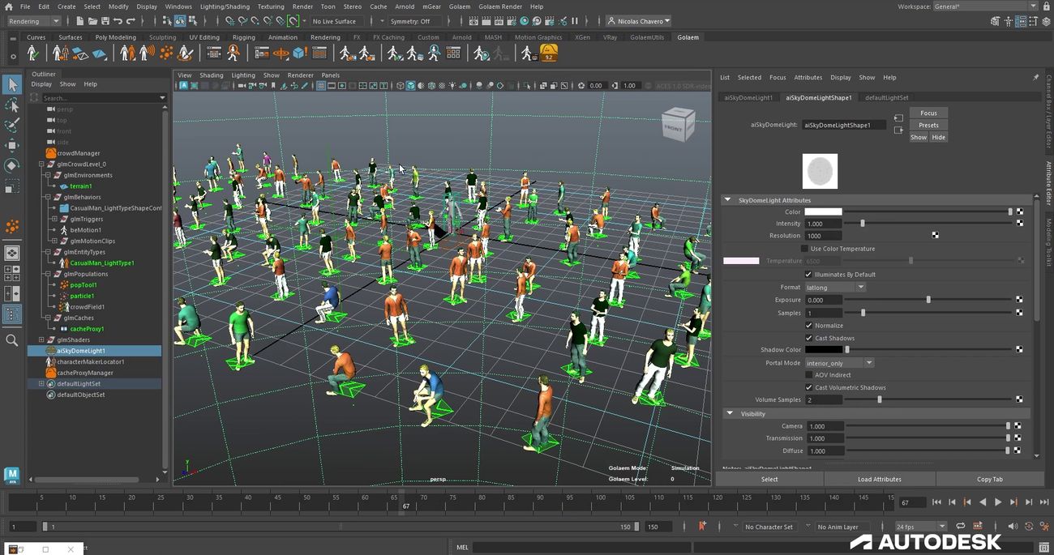Click the black Shadow Color swatch
The image size is (1054, 555).
pos(823,350)
